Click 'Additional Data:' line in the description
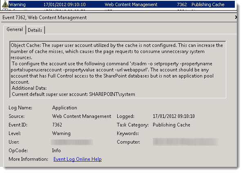The image size is (243, 173). click(29, 88)
